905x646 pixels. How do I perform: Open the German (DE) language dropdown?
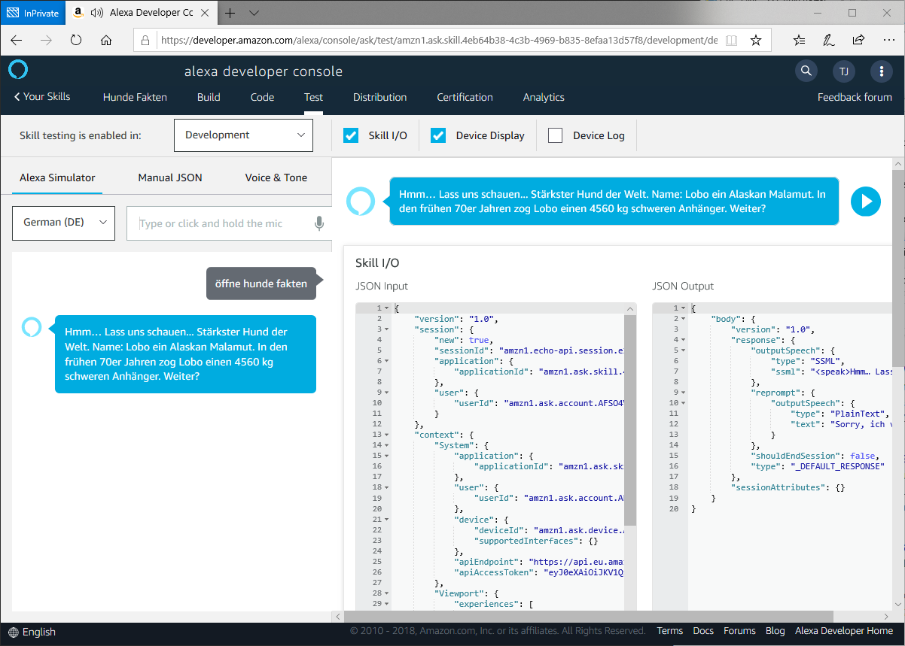coord(64,223)
